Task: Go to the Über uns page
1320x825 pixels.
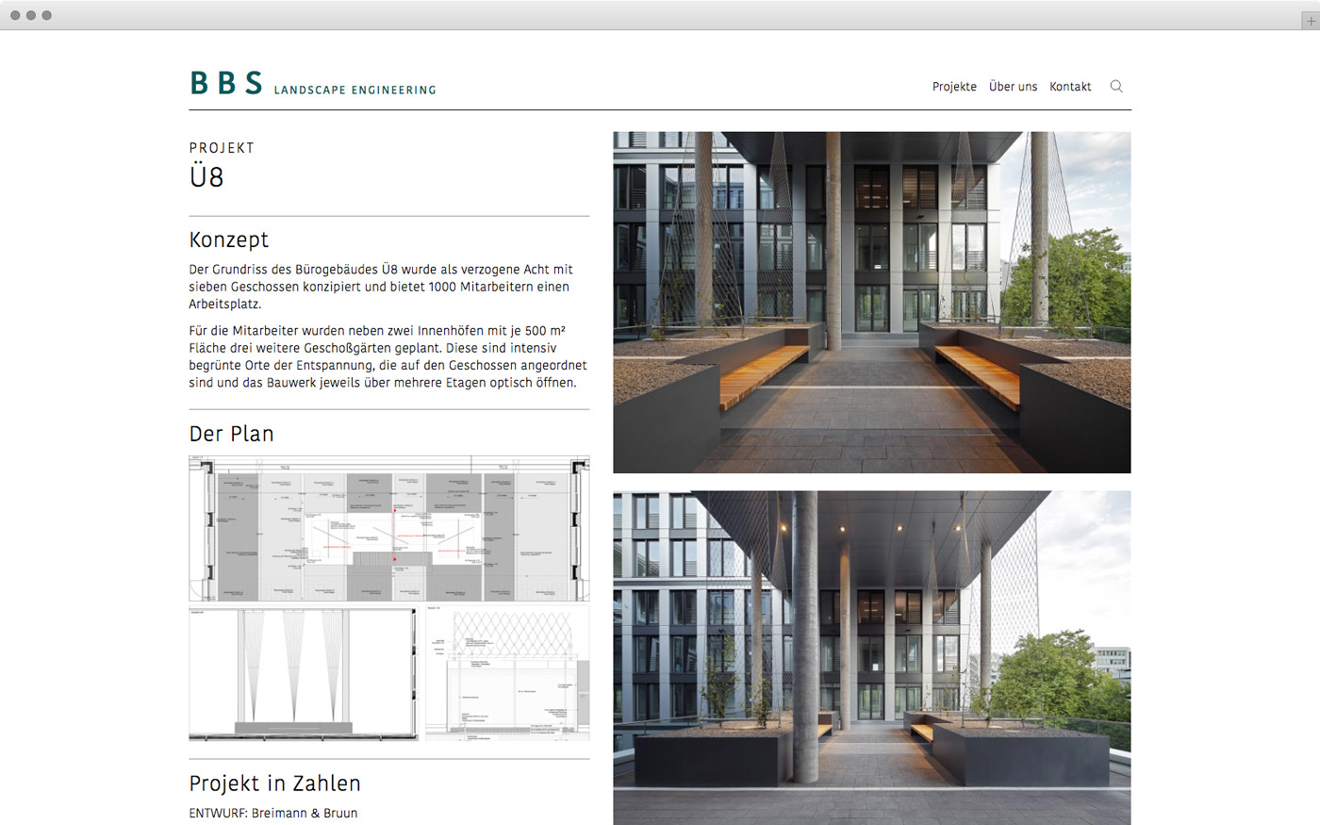Action: click(1013, 87)
